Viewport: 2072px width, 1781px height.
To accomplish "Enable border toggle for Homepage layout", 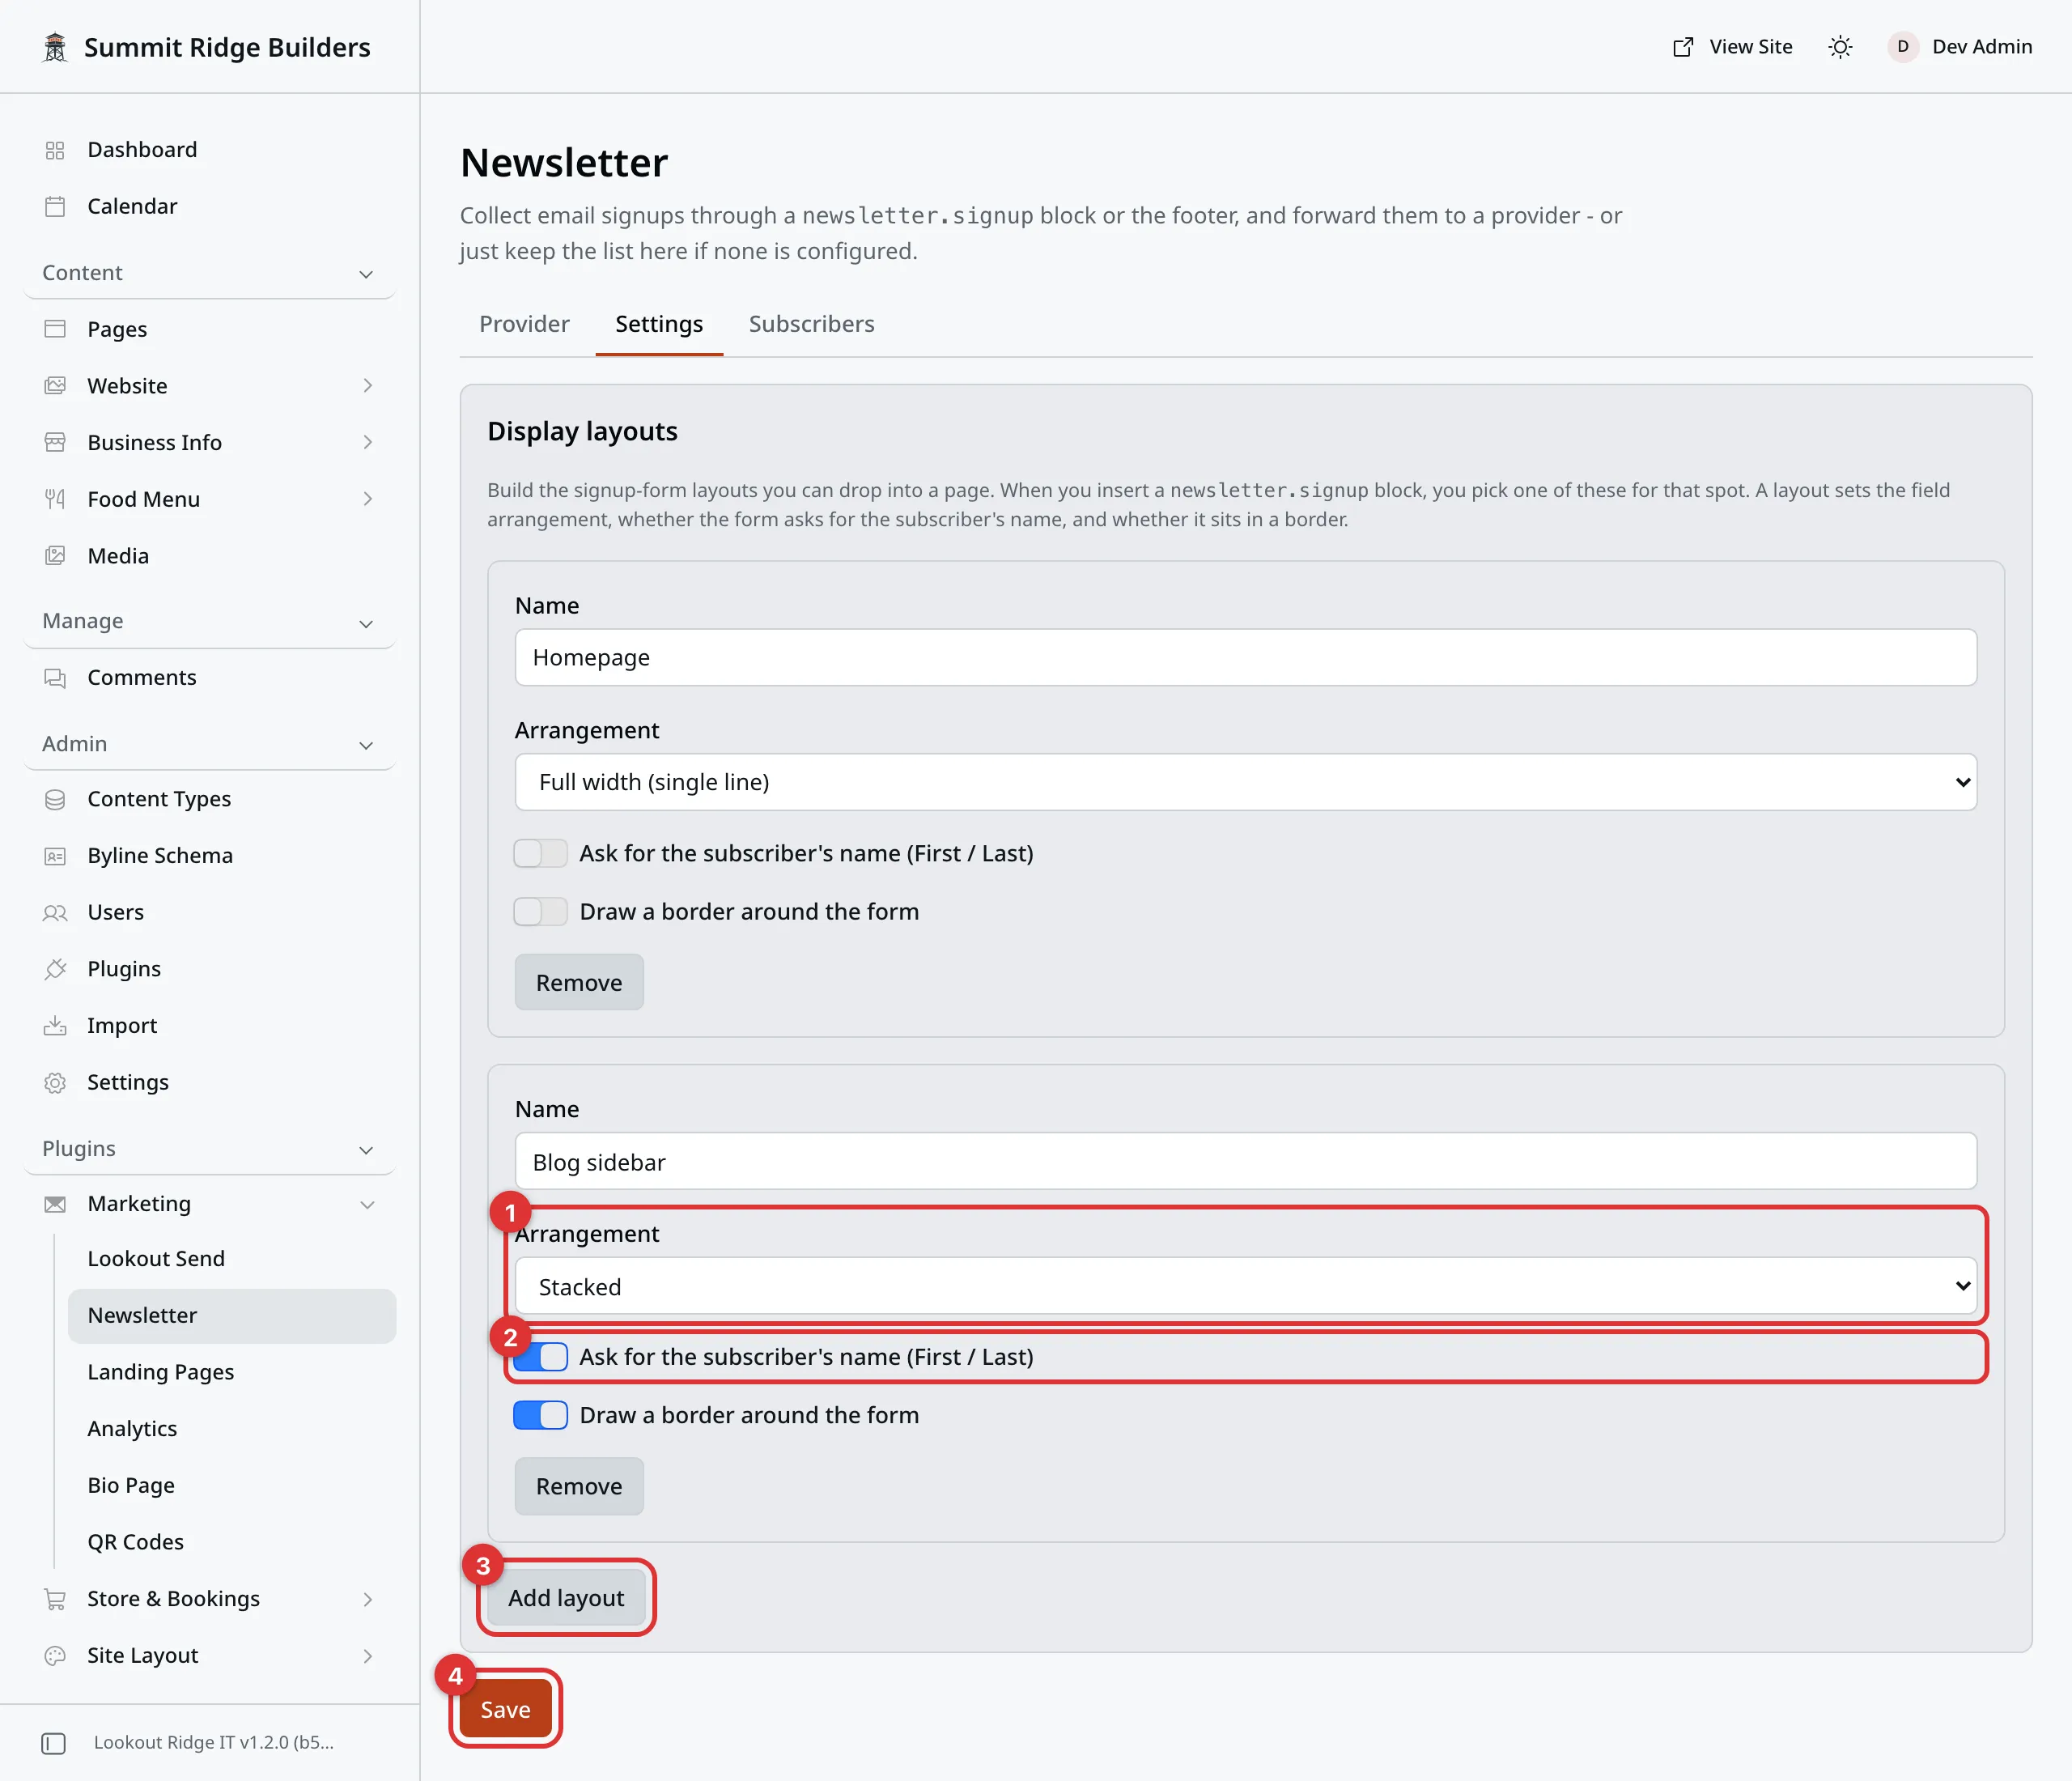I will (540, 912).
